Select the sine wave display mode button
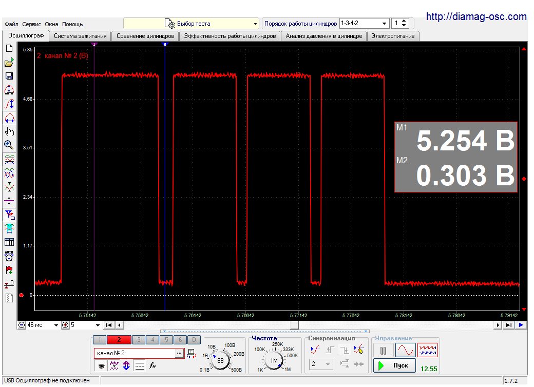This screenshot has width=534, height=387. (405, 350)
